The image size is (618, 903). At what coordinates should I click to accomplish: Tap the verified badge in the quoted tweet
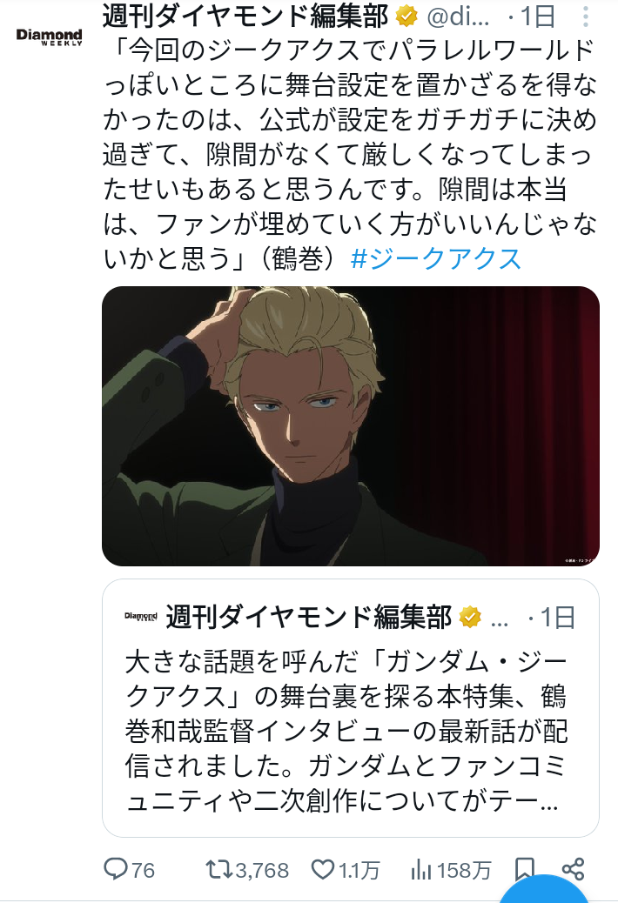tap(470, 617)
